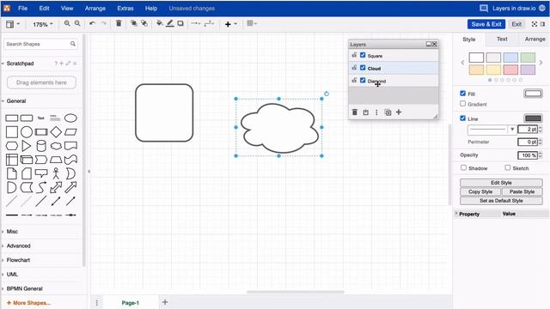The image size is (550, 309).
Task: Choose the light blue style swatch
Action: point(510,58)
